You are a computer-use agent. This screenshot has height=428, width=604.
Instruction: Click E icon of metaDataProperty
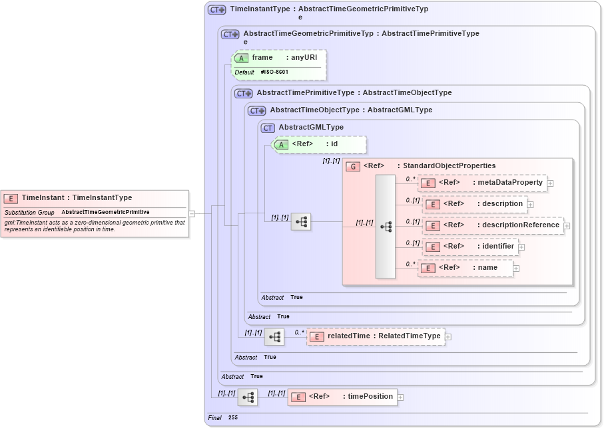(428, 183)
